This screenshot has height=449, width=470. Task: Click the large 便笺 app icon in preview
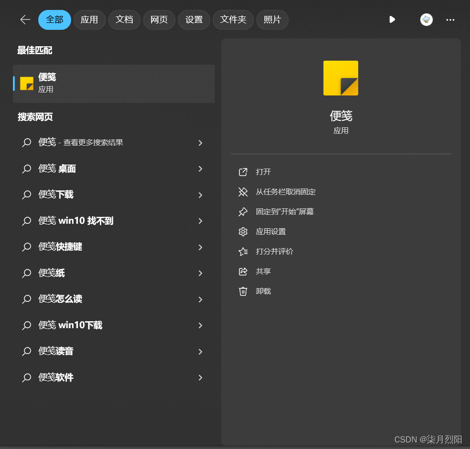(x=340, y=78)
